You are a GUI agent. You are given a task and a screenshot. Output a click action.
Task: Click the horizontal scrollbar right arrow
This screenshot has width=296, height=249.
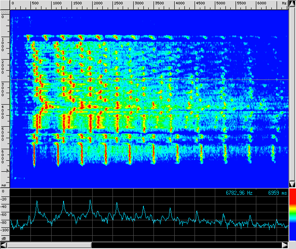tap(285, 245)
